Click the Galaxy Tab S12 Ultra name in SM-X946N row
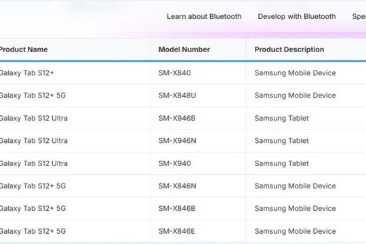366x244 pixels. coord(34,141)
